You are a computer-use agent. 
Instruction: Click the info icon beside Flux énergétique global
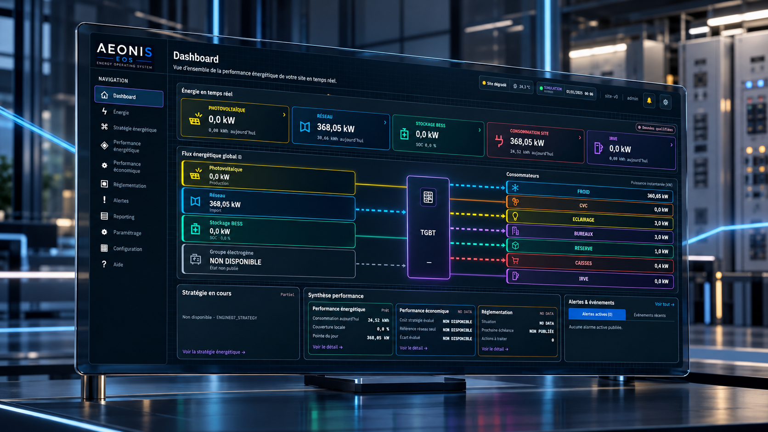240,157
